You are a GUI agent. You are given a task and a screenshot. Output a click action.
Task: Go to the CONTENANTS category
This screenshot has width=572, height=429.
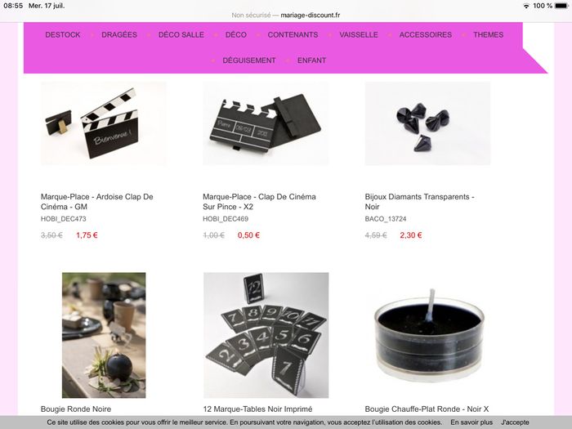293,34
